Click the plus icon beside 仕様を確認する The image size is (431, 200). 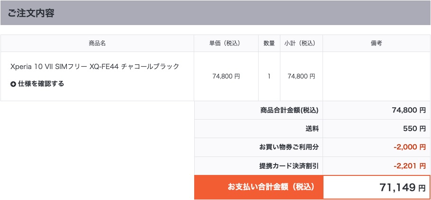[13, 84]
